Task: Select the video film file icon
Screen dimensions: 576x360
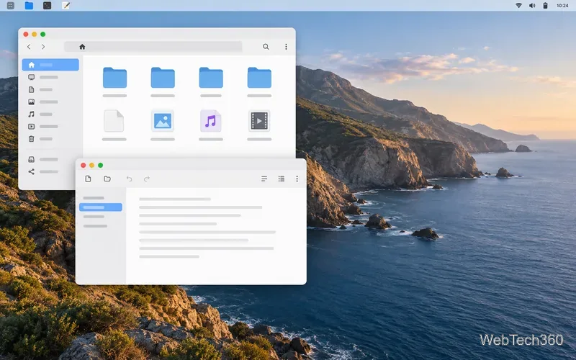Action: click(259, 121)
